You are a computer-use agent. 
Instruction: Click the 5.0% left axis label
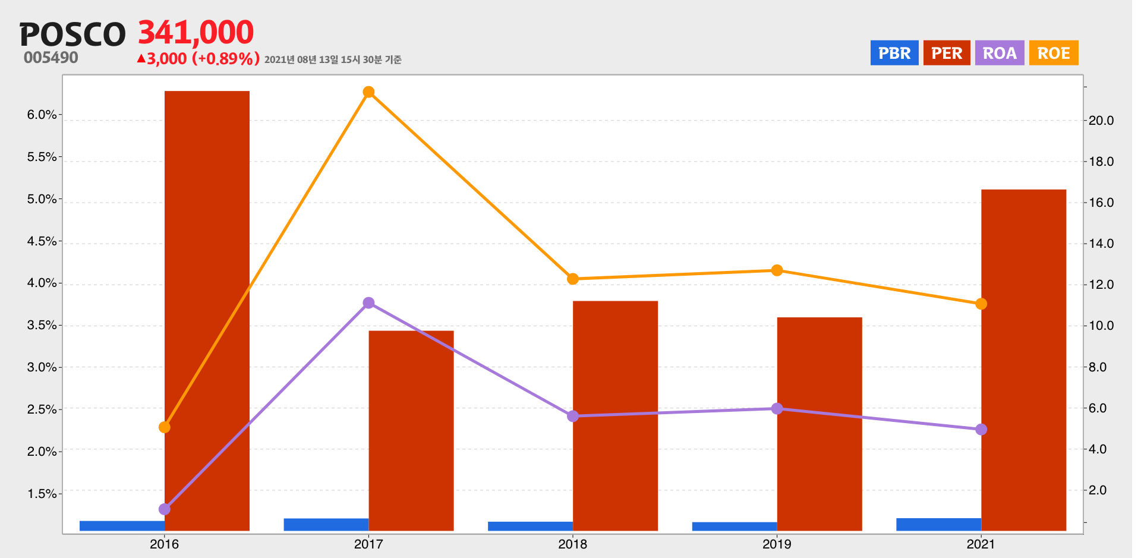42,200
